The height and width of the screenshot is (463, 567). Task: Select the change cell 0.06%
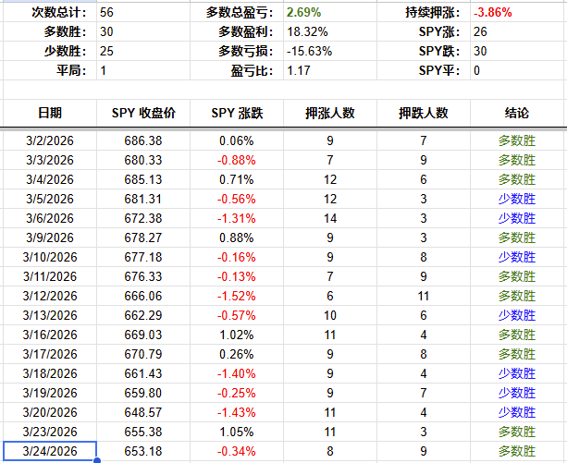coord(237,140)
